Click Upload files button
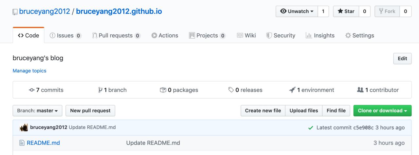This screenshot has height=155, width=419. [304, 110]
